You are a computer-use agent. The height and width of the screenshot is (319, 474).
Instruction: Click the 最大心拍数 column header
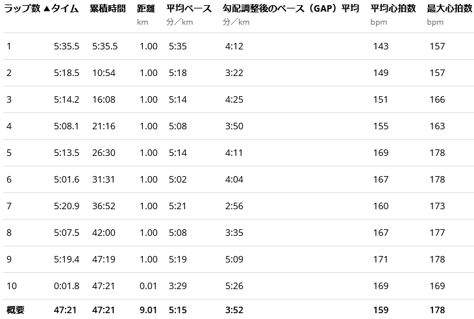[449, 8]
